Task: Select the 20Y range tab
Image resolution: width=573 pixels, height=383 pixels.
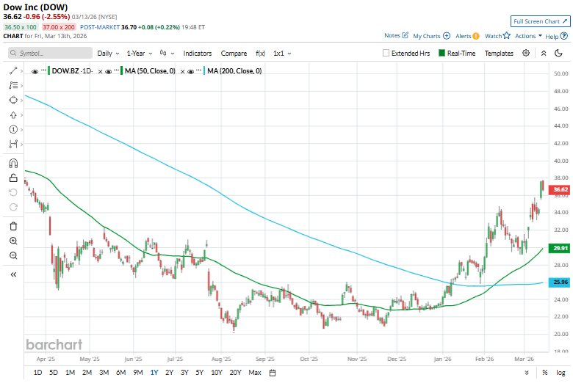Action: pyautogui.click(x=235, y=373)
